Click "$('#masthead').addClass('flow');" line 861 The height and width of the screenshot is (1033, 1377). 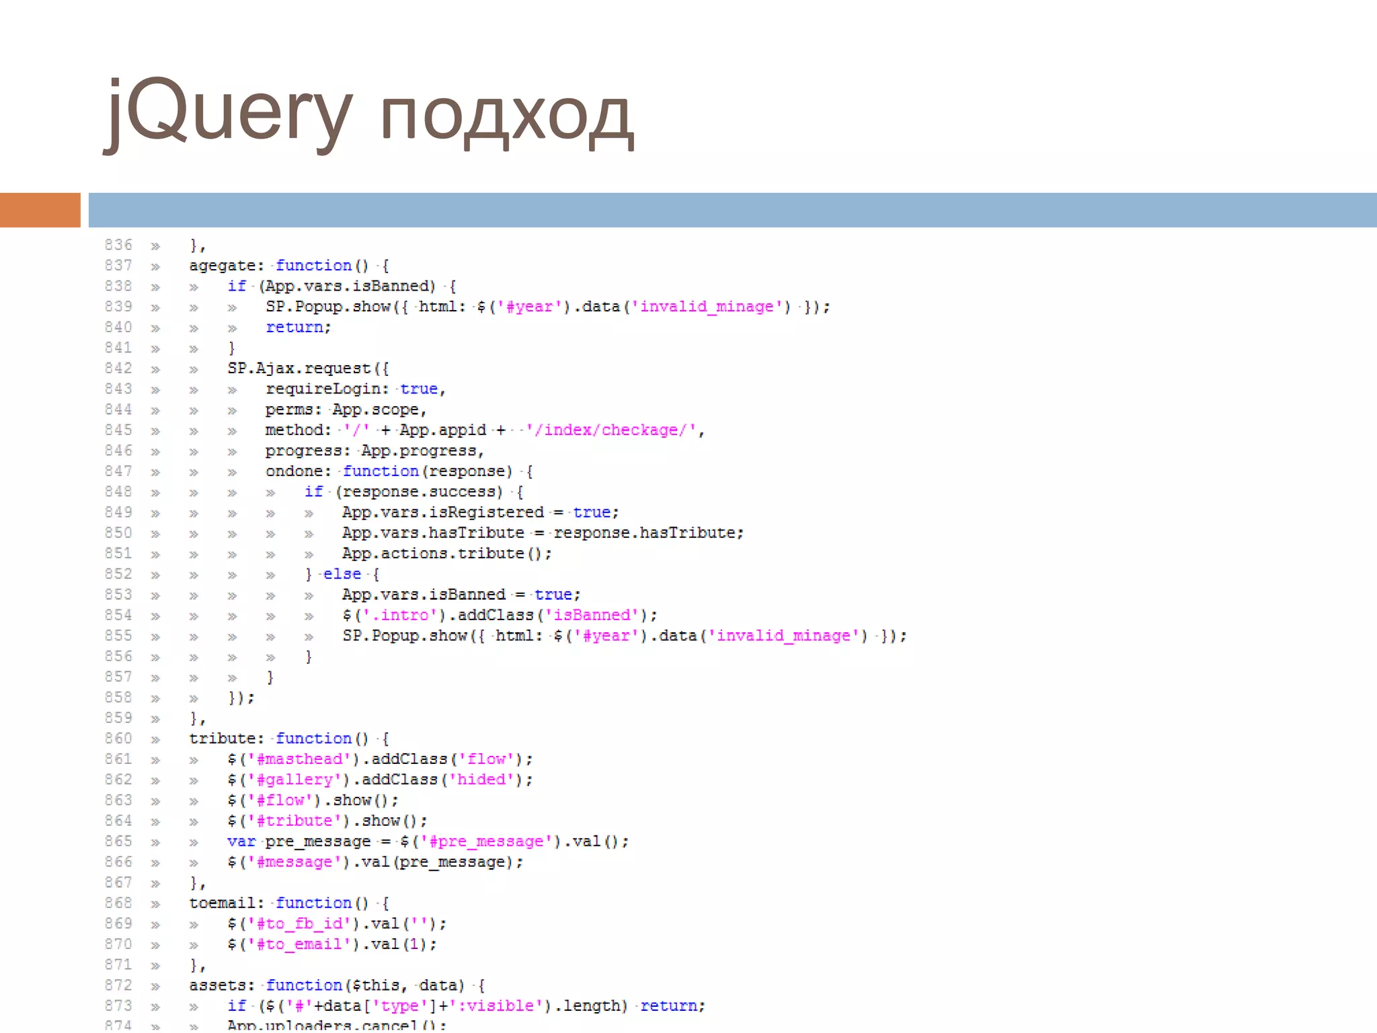tap(381, 759)
